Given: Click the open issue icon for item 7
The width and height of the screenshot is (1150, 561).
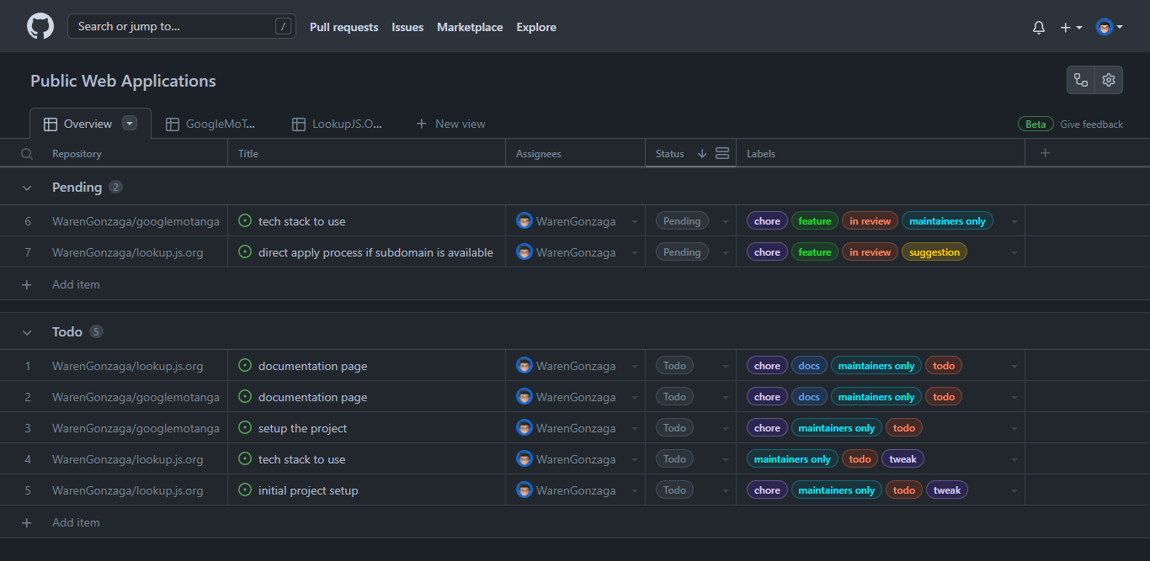Looking at the screenshot, I should tap(245, 251).
